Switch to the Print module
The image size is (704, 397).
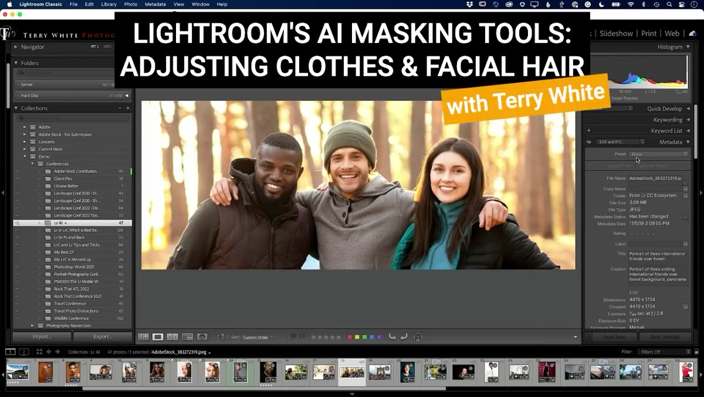[649, 33]
